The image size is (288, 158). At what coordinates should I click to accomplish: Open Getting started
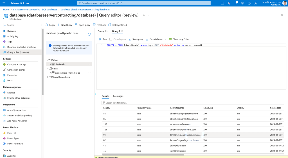(118, 25)
